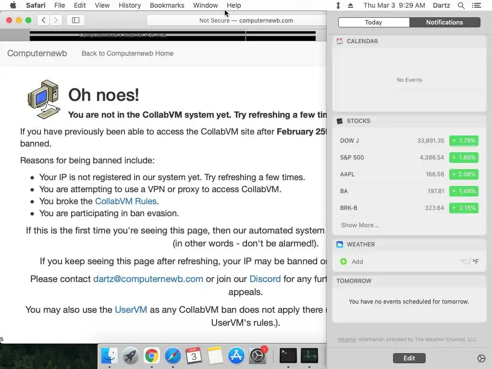Select the BA stock row
The height and width of the screenshot is (369, 492).
(x=409, y=191)
